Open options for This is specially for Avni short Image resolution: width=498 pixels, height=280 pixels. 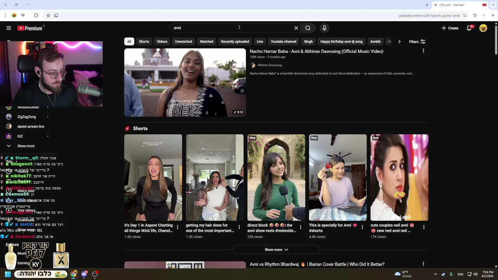pos(362,227)
